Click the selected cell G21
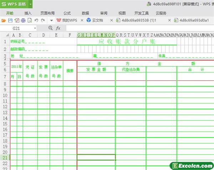This screenshot has height=170, width=214. pos(96,157)
